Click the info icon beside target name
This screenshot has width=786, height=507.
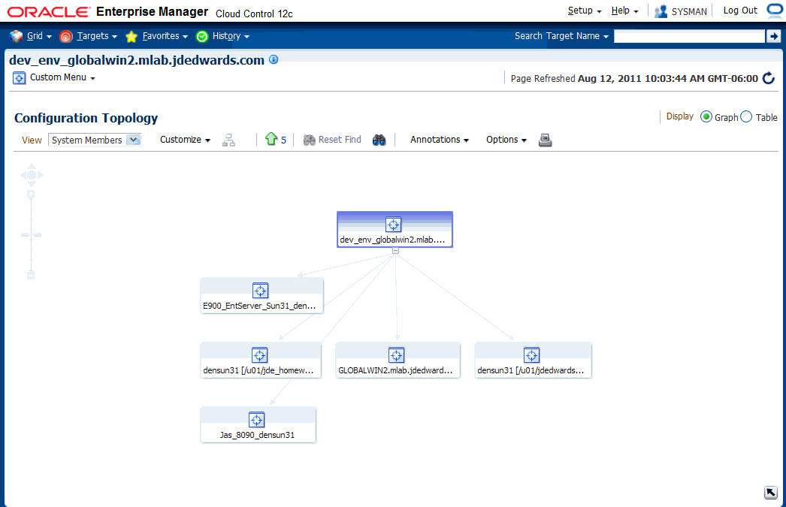click(x=274, y=59)
